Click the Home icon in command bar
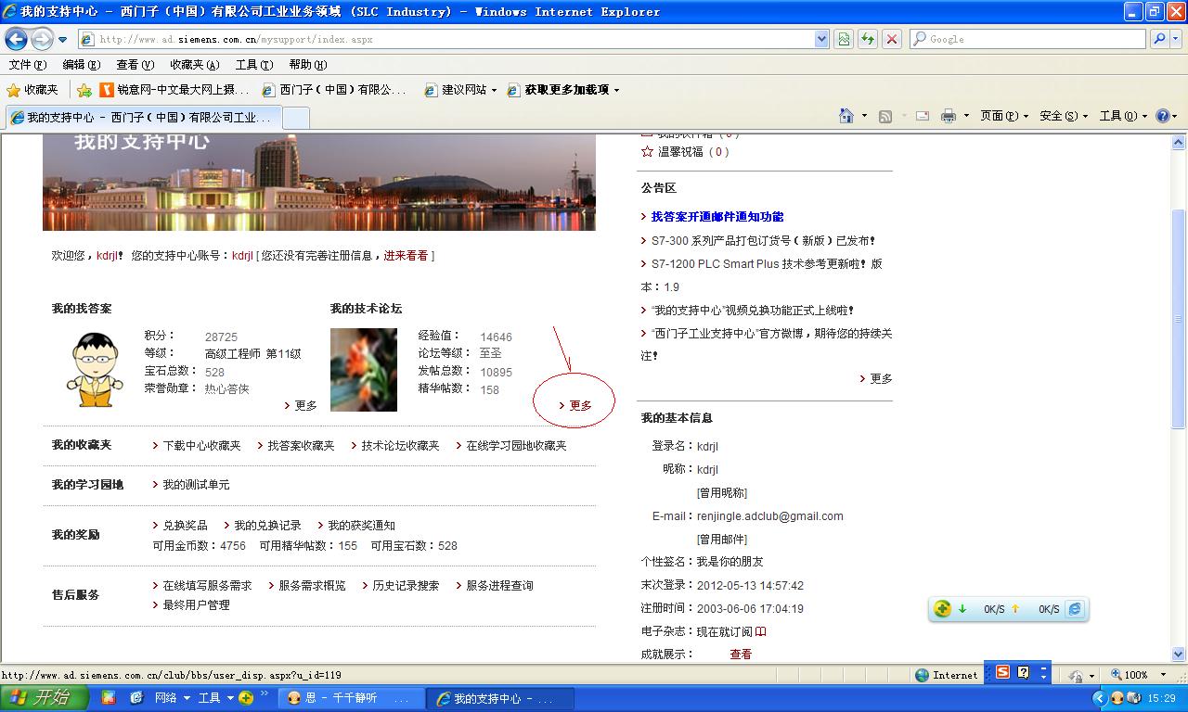Screen dimensions: 1188x712 pos(846,116)
